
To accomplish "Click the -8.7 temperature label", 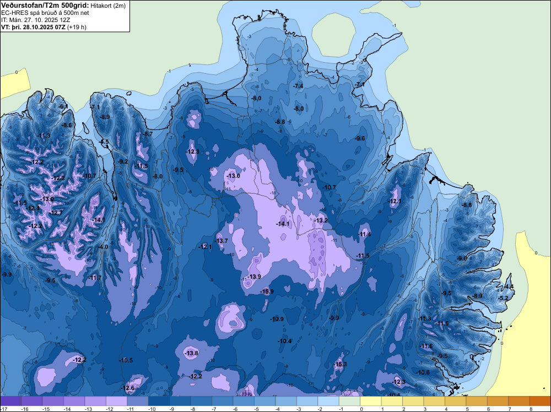I will coord(148,134).
